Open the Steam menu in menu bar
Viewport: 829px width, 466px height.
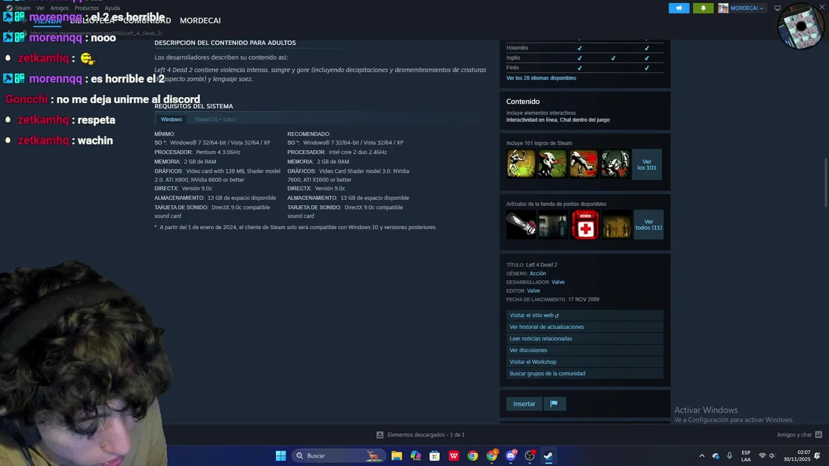23,8
